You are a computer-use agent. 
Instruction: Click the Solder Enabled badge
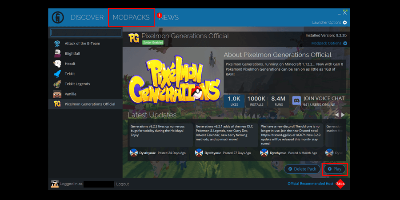pos(153,42)
